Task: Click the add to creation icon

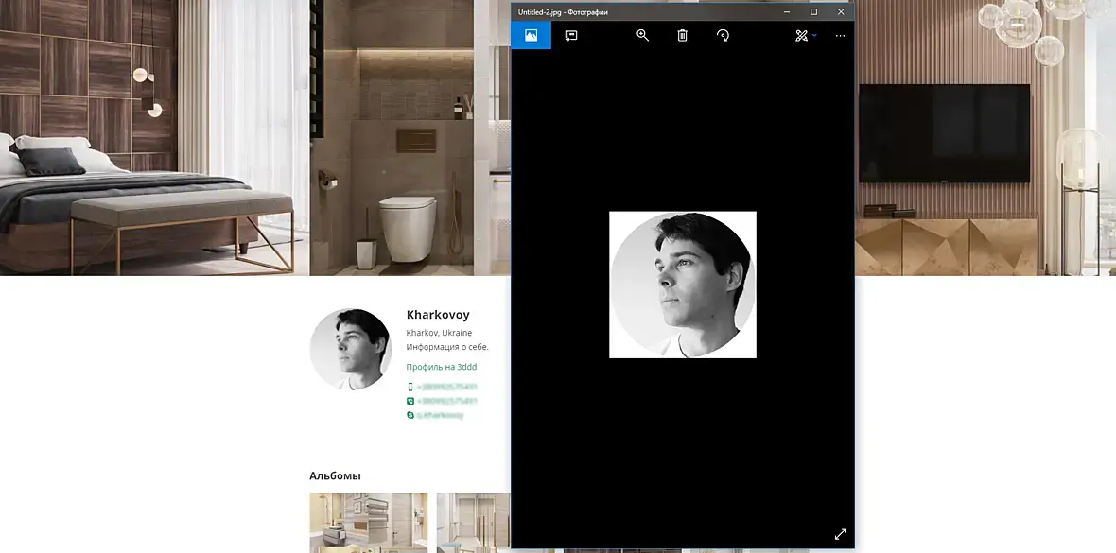Action: point(571,36)
